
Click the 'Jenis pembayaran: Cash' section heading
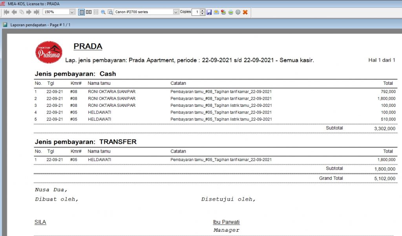click(75, 74)
